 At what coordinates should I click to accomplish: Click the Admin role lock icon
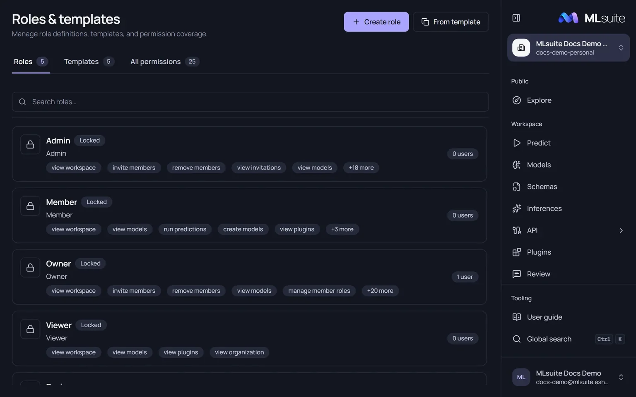30,144
